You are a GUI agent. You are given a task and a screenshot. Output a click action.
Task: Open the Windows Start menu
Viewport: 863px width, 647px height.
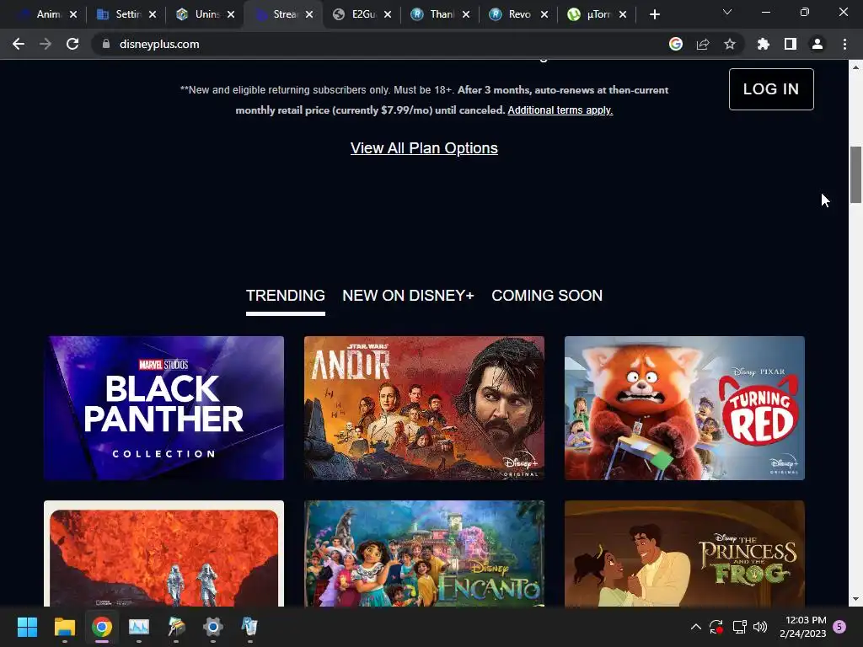pyautogui.click(x=27, y=627)
